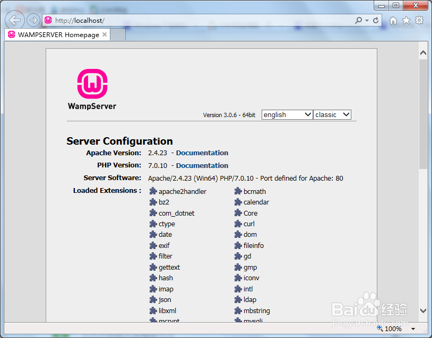Click the json extension puzzle icon

[x=153, y=300]
